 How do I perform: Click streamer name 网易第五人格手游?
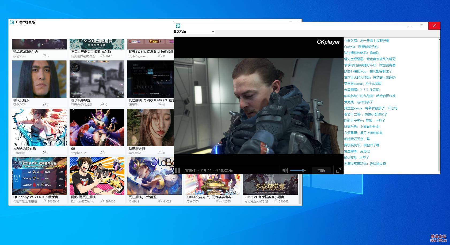tap(256, 201)
